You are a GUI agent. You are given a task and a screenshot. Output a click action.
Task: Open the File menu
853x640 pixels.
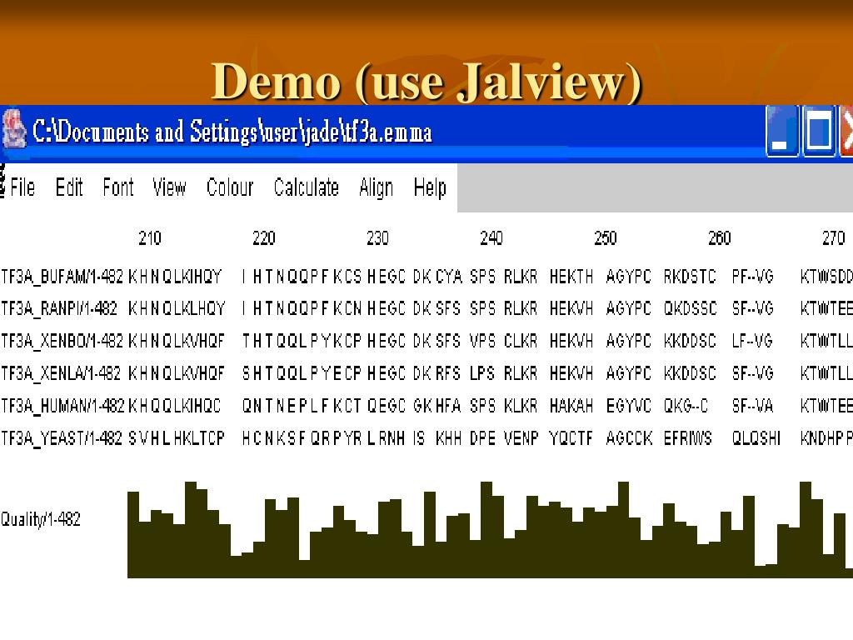point(22,187)
